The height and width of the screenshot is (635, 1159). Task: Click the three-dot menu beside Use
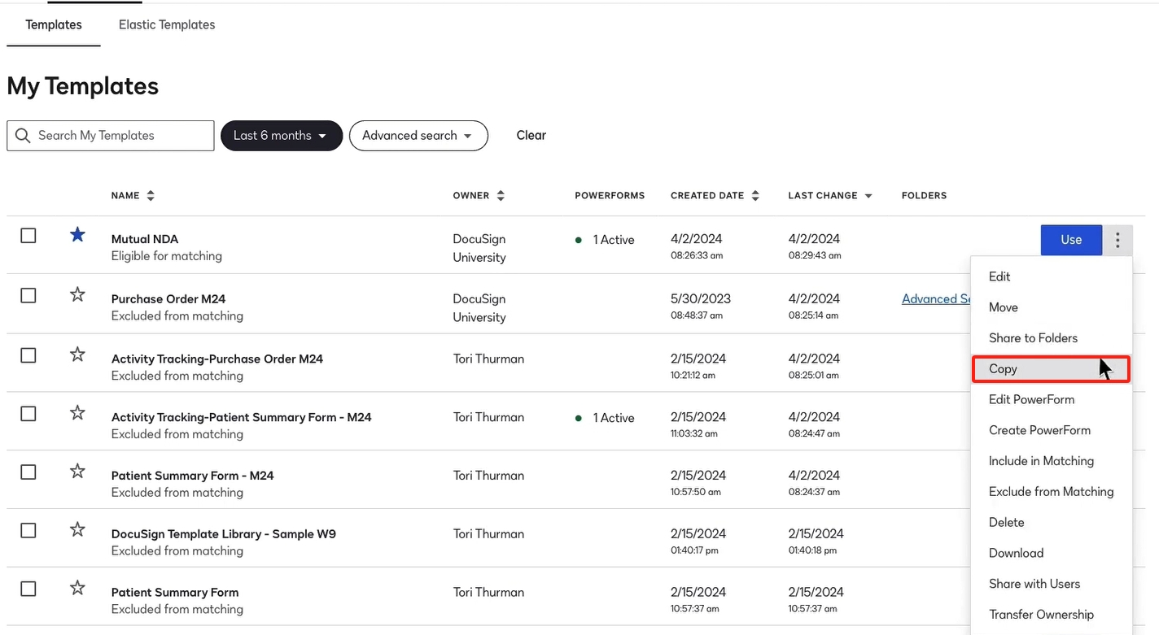click(x=1117, y=240)
